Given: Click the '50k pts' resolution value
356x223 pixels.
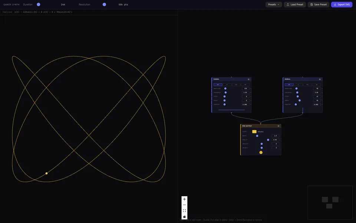Looking at the screenshot, I should coord(123,4).
